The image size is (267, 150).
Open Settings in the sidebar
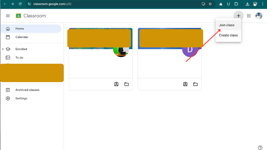[21, 98]
